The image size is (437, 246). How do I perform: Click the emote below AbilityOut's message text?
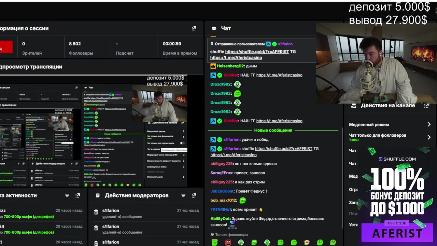click(232, 224)
